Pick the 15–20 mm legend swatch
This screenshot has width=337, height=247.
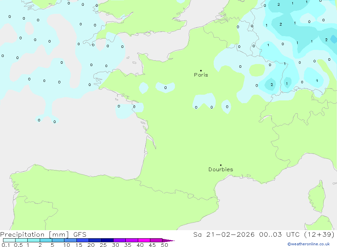click(x=83, y=240)
